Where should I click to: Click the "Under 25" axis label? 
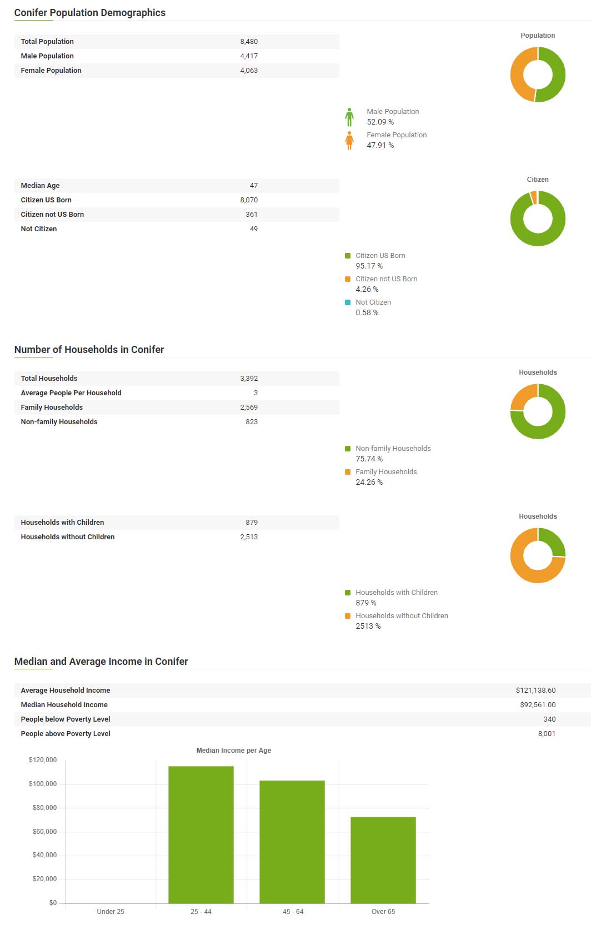point(111,912)
